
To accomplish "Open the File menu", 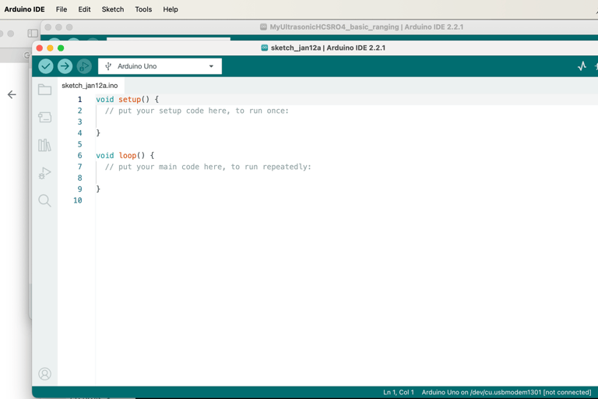I will click(62, 9).
